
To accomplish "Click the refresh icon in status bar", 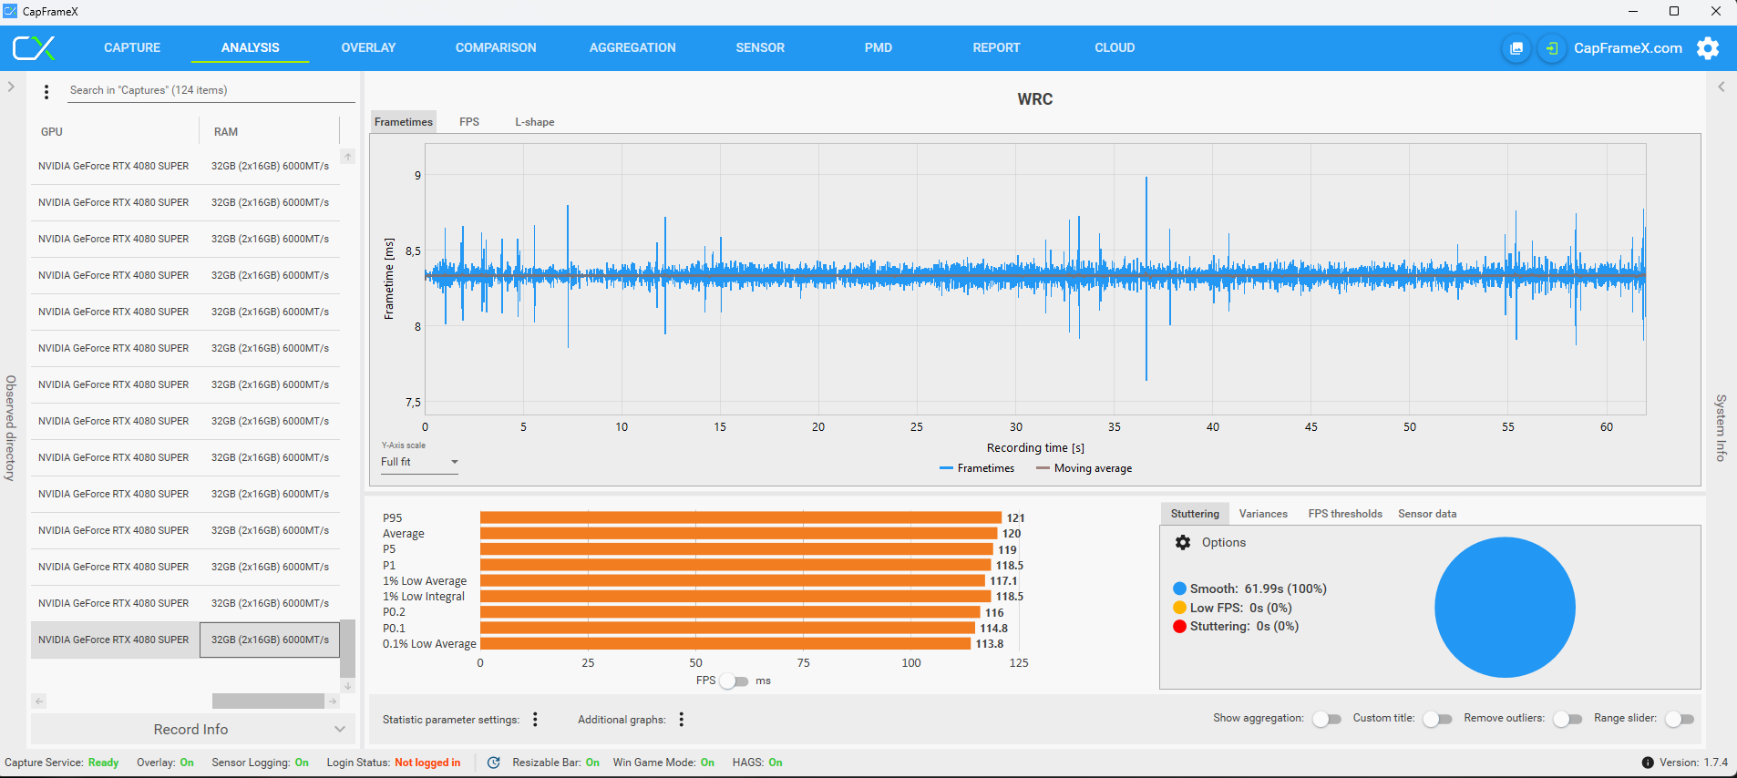I will [x=493, y=763].
